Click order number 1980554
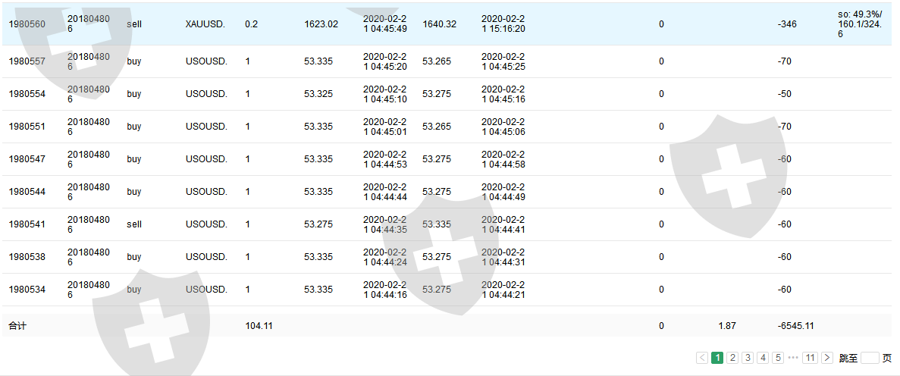 27,94
